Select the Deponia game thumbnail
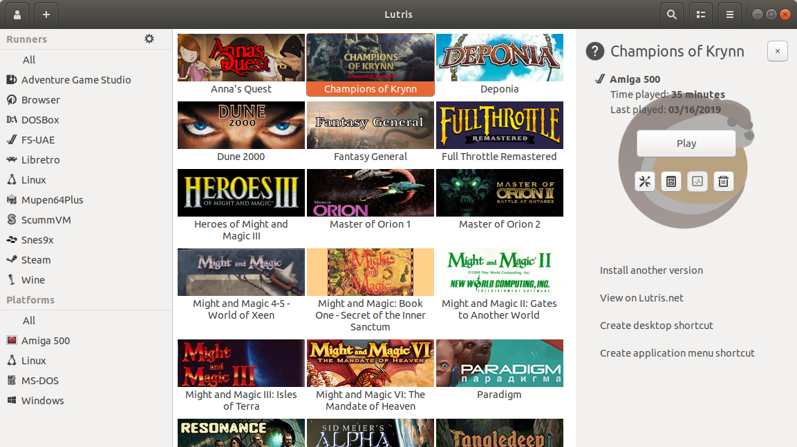The height and width of the screenshot is (447, 797). tap(499, 58)
